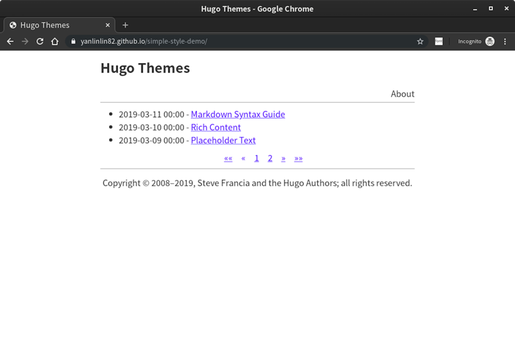Open a new tab with the plus button
The image size is (515, 343).
click(x=125, y=25)
